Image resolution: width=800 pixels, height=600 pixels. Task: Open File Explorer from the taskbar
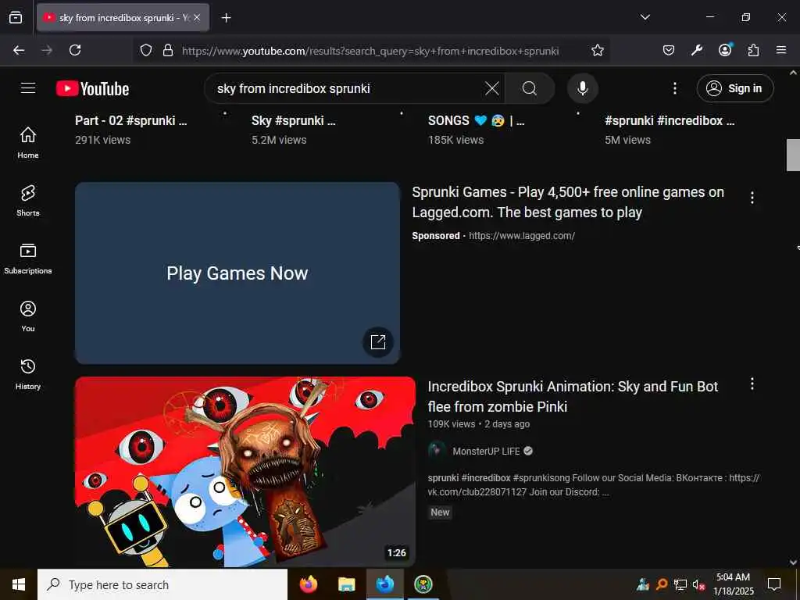[x=346, y=584]
